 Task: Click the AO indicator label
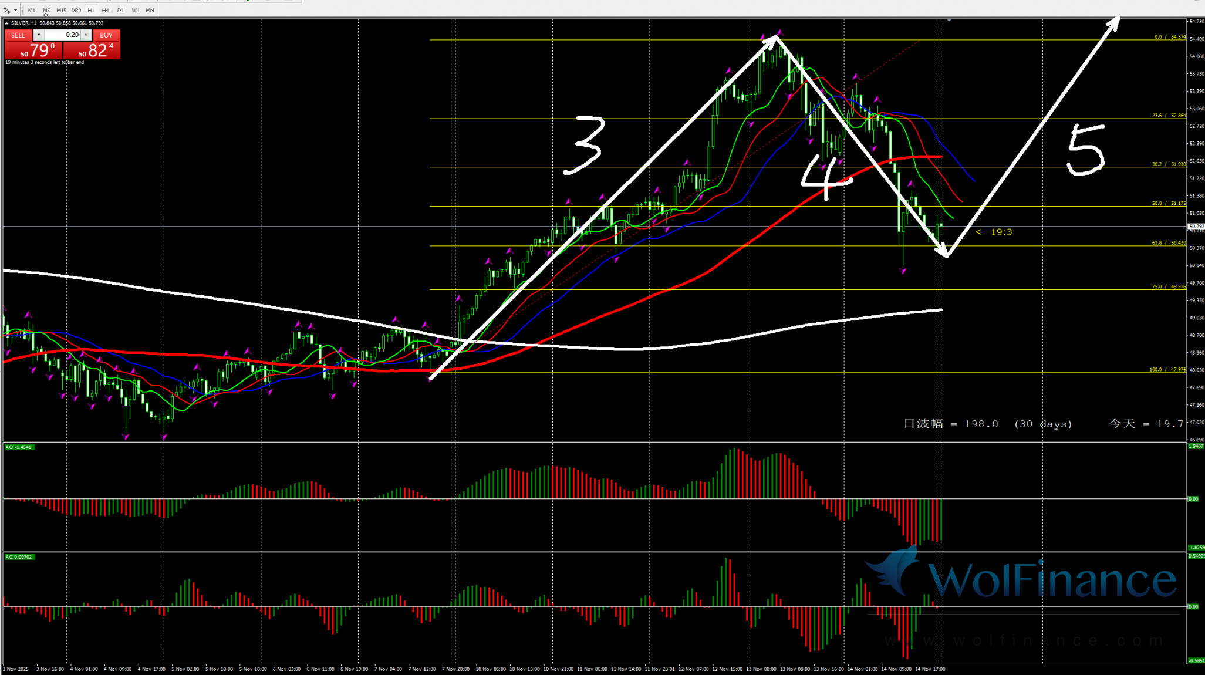click(x=19, y=447)
